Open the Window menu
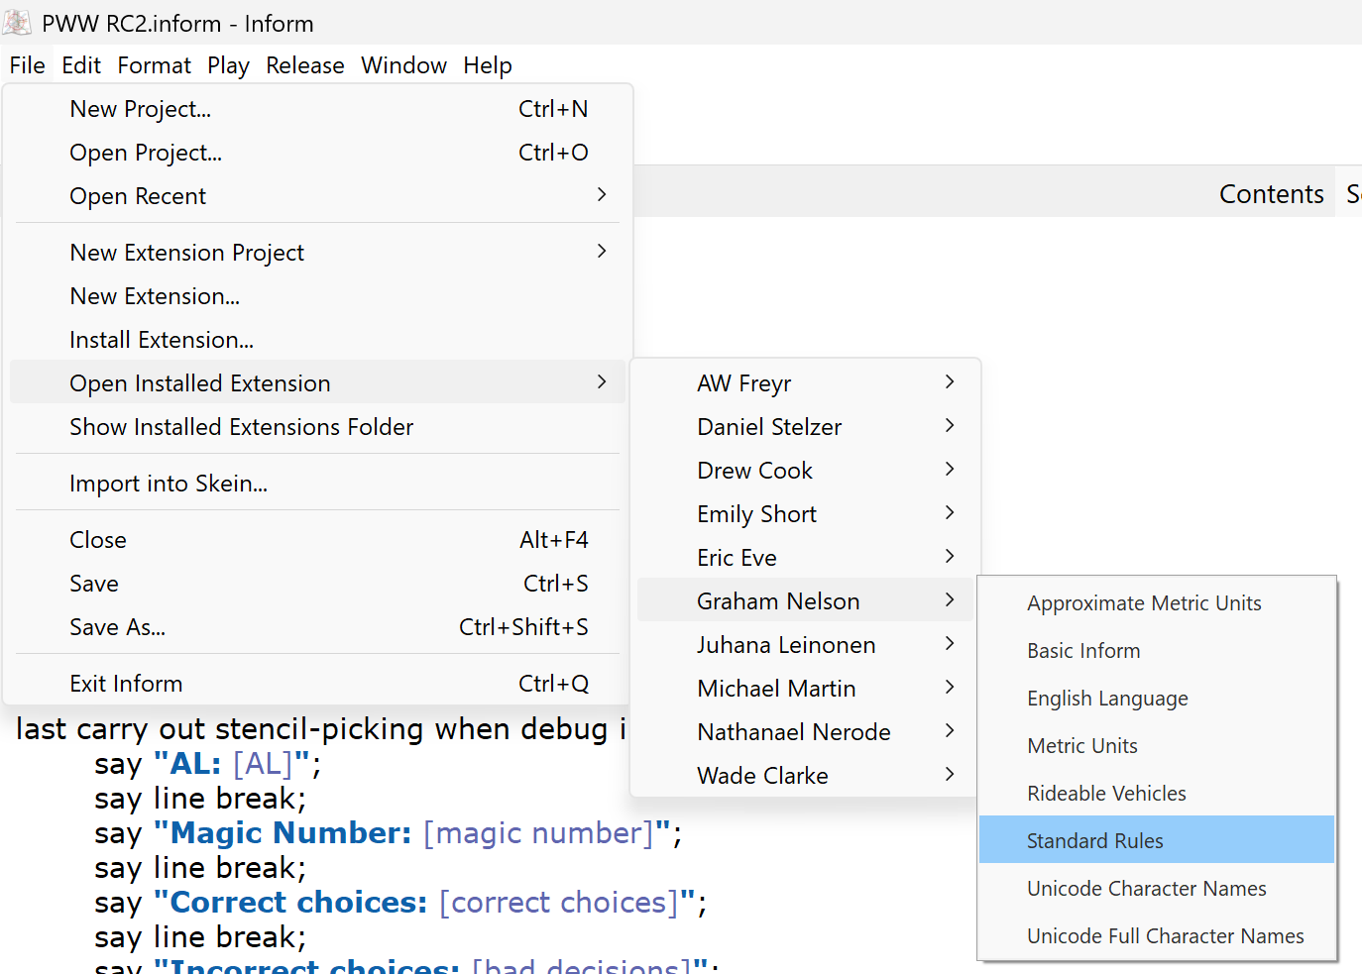 (403, 65)
